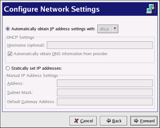160x128 pixels.
Task: Go Back to previous step
Action: click(x=114, y=121)
